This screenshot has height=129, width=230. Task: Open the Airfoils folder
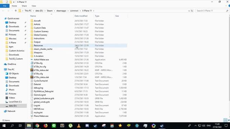(37, 24)
